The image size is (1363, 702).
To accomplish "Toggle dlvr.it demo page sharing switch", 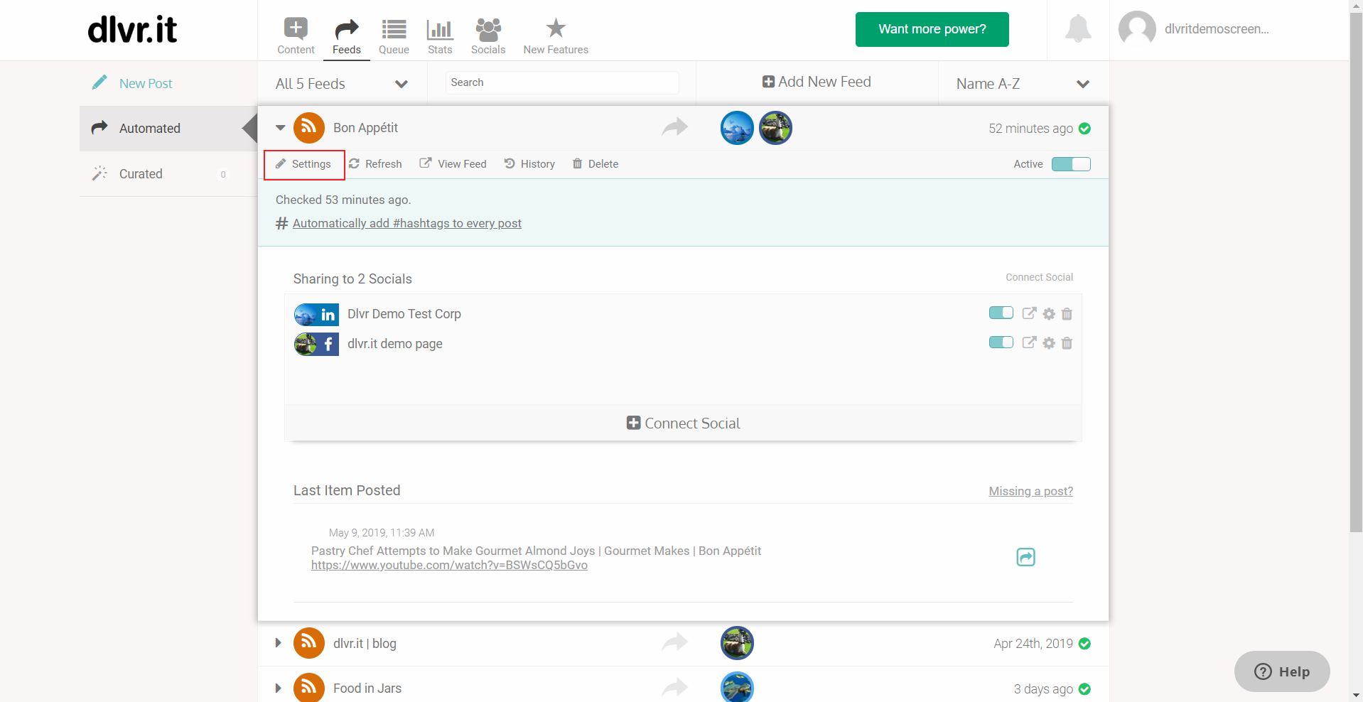I will (x=1001, y=342).
